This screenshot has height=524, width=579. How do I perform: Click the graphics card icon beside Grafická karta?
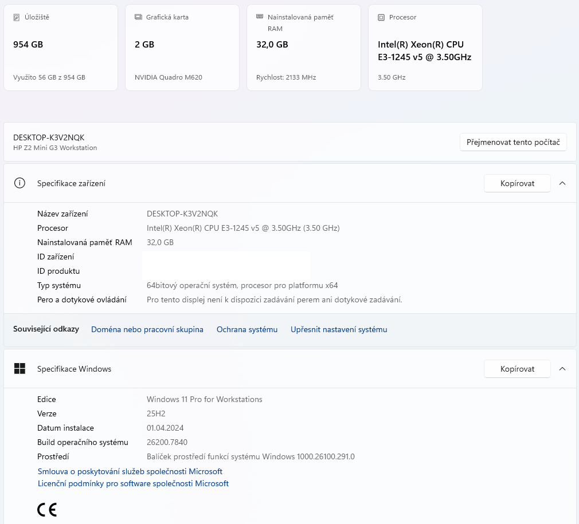[x=138, y=17]
